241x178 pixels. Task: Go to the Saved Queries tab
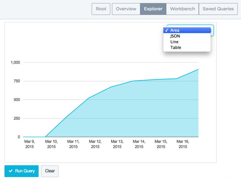(x=218, y=9)
